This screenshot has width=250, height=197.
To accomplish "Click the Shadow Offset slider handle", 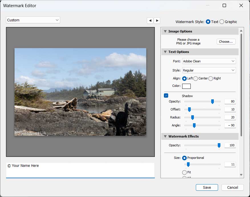I will tap(189, 109).
